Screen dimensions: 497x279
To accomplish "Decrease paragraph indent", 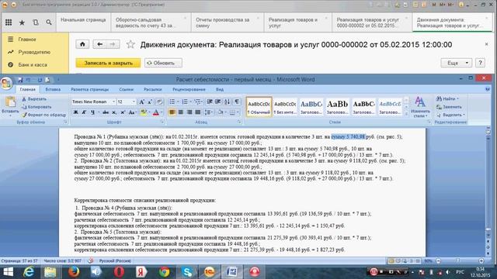I will [210, 102].
